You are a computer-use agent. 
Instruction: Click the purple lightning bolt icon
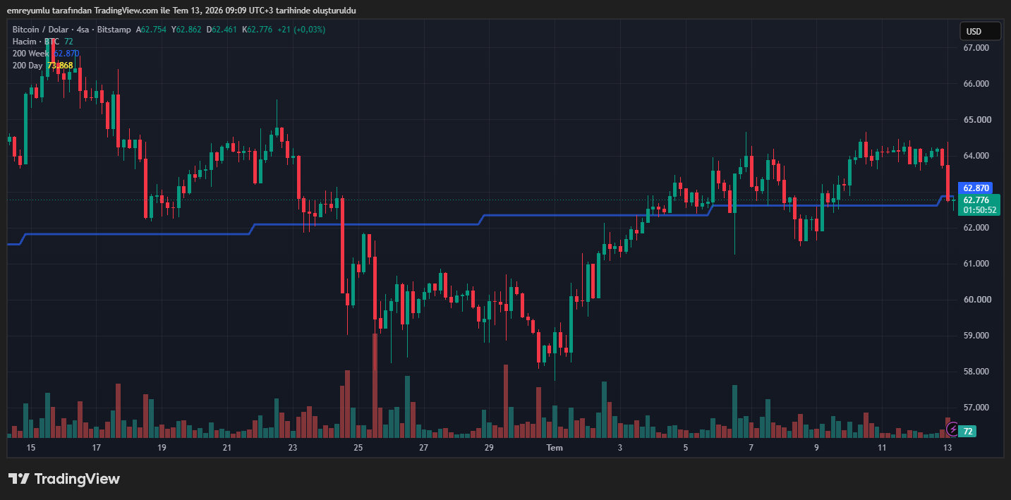coord(952,429)
